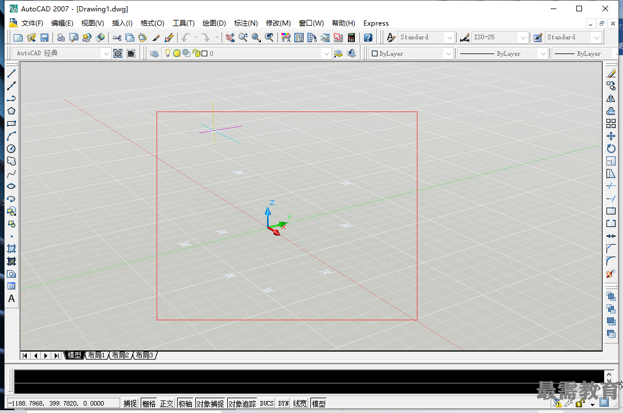623x413 pixels.
Task: Toggle 栅格 grid display in status bar
Action: point(149,403)
